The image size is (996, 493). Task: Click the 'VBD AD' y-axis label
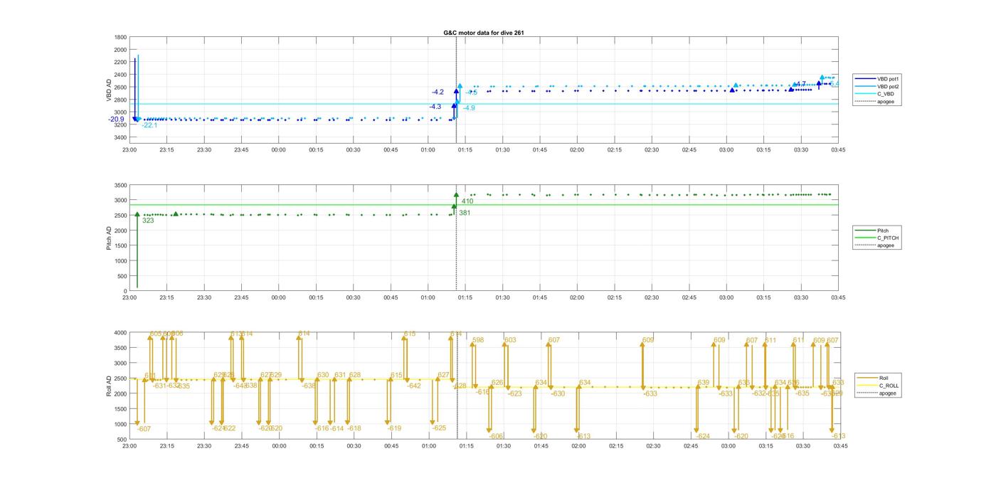(x=109, y=89)
